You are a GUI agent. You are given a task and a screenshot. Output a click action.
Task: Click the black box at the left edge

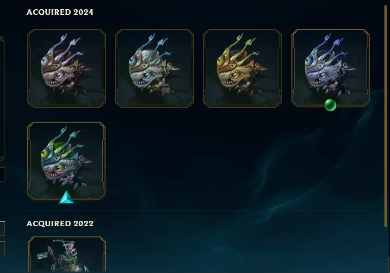2,174
